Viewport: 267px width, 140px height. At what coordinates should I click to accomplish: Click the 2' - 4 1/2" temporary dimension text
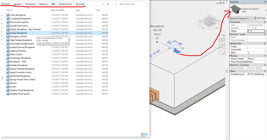[155, 54]
